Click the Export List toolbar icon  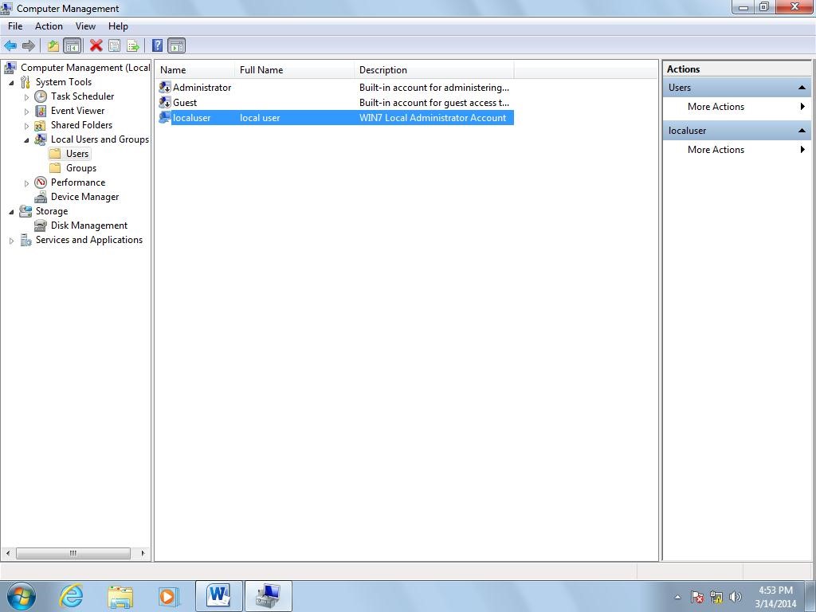coord(133,46)
